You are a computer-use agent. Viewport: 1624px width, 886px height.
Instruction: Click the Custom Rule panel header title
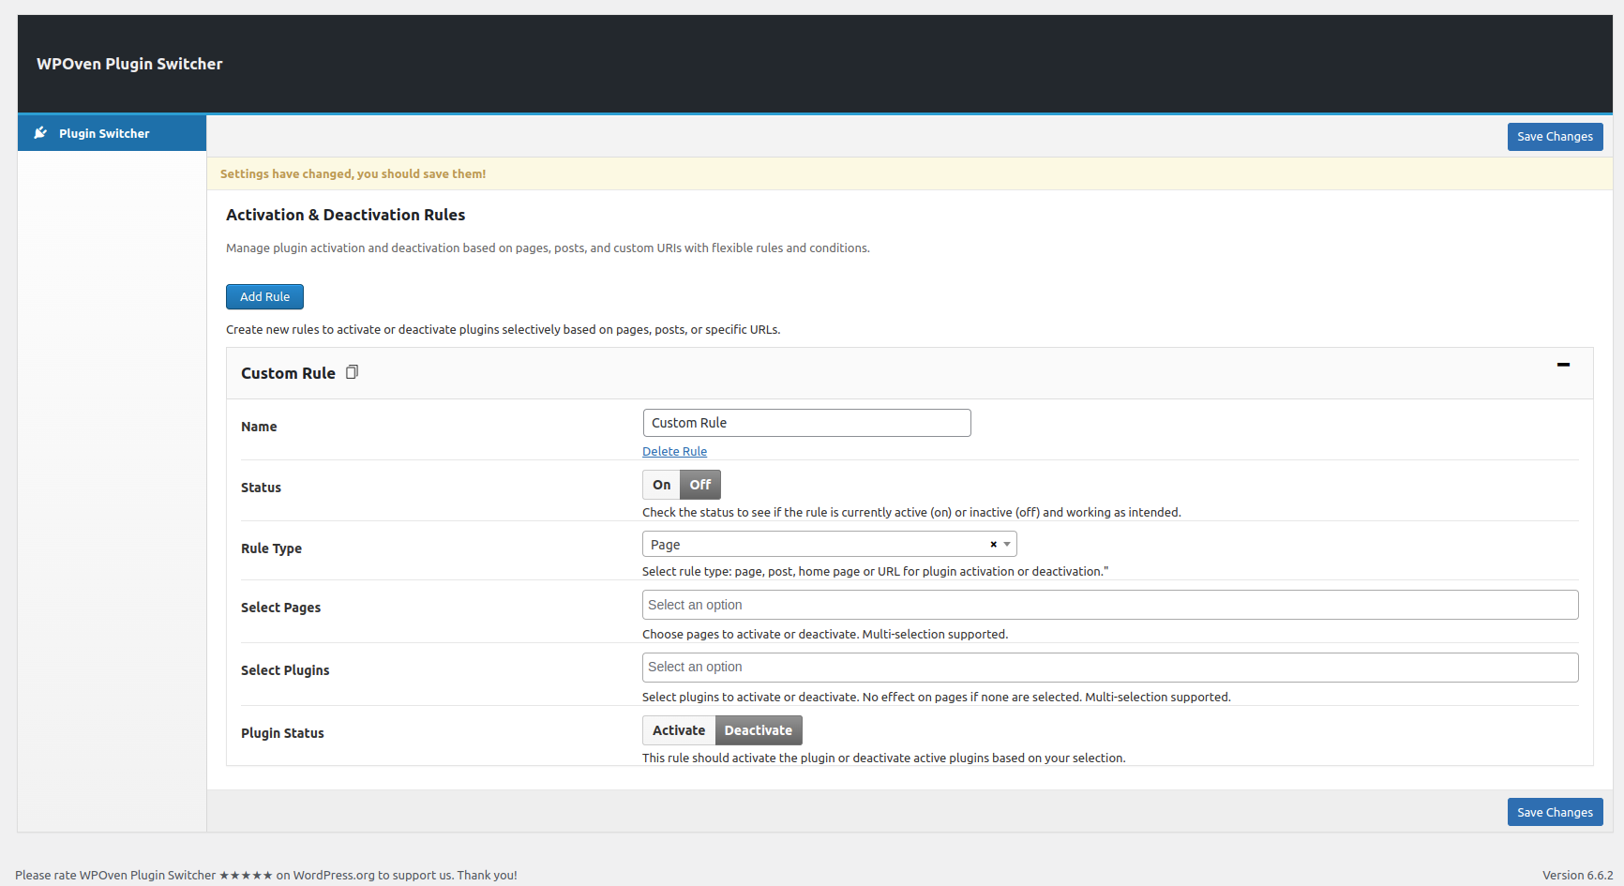click(x=288, y=373)
